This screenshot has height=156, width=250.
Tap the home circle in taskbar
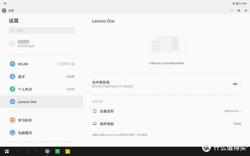(28, 151)
